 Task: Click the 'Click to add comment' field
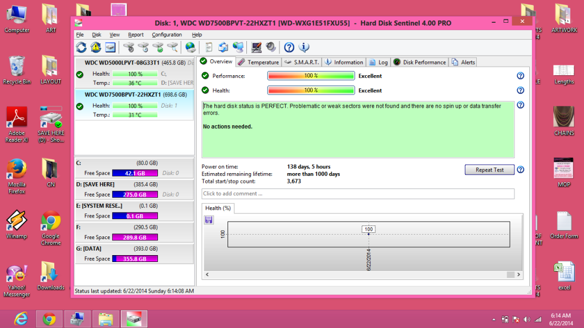[x=358, y=194]
